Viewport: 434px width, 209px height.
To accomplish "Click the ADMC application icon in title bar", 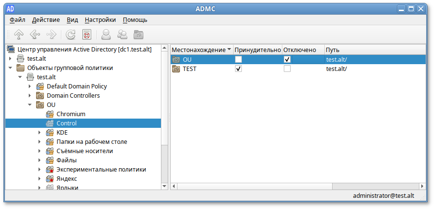I will point(10,9).
